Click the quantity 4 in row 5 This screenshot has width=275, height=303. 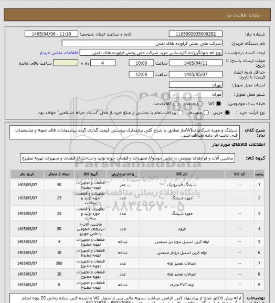59,242
